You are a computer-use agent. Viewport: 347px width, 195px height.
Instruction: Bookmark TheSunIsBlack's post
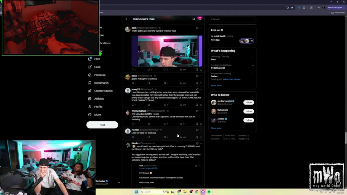click(x=197, y=124)
